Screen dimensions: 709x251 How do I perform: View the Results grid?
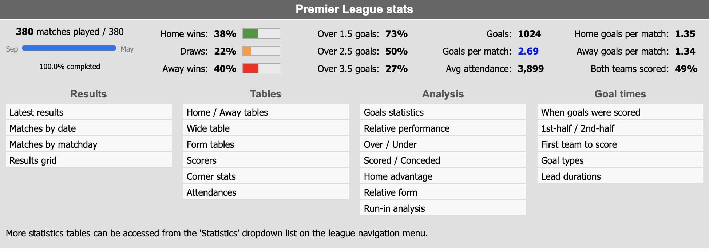tap(88, 160)
